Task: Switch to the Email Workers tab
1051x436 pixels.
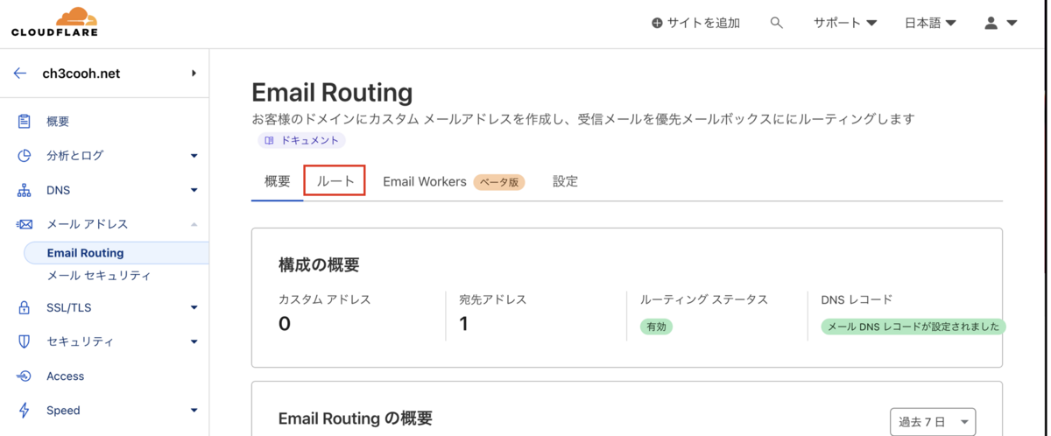Action: 425,182
